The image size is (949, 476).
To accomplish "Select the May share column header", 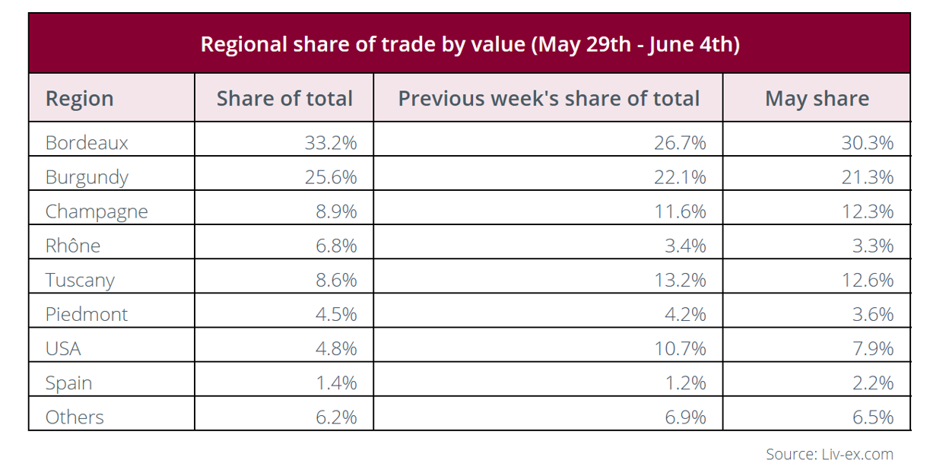I will tap(817, 99).
